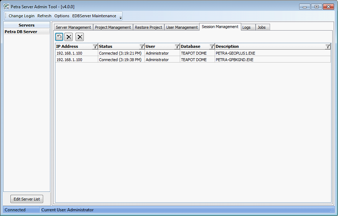Image resolution: width=338 pixels, height=216 pixels.
Task: Go to the Logs tab
Action: (247, 27)
